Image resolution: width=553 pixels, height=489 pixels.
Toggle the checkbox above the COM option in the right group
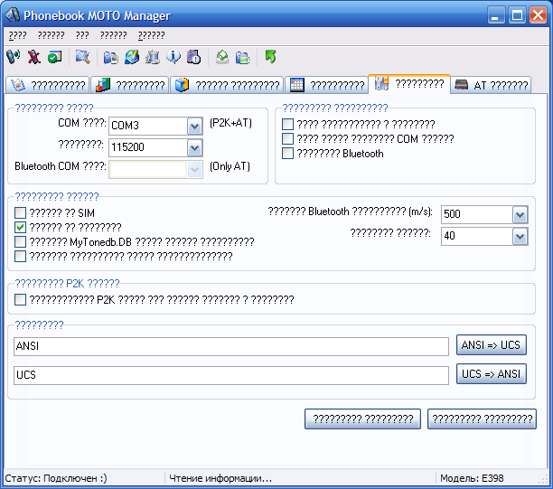point(287,124)
